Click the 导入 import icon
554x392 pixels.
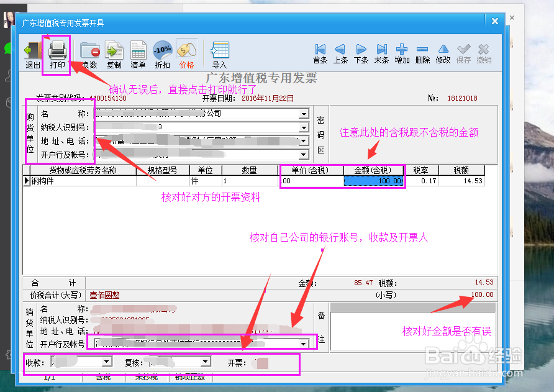pos(220,55)
